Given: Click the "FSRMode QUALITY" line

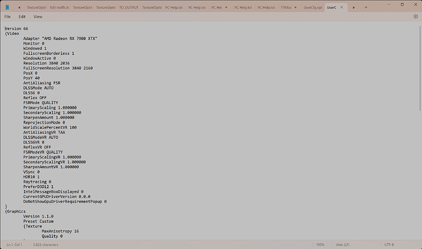Looking at the screenshot, I should pyautogui.click(x=40, y=103).
